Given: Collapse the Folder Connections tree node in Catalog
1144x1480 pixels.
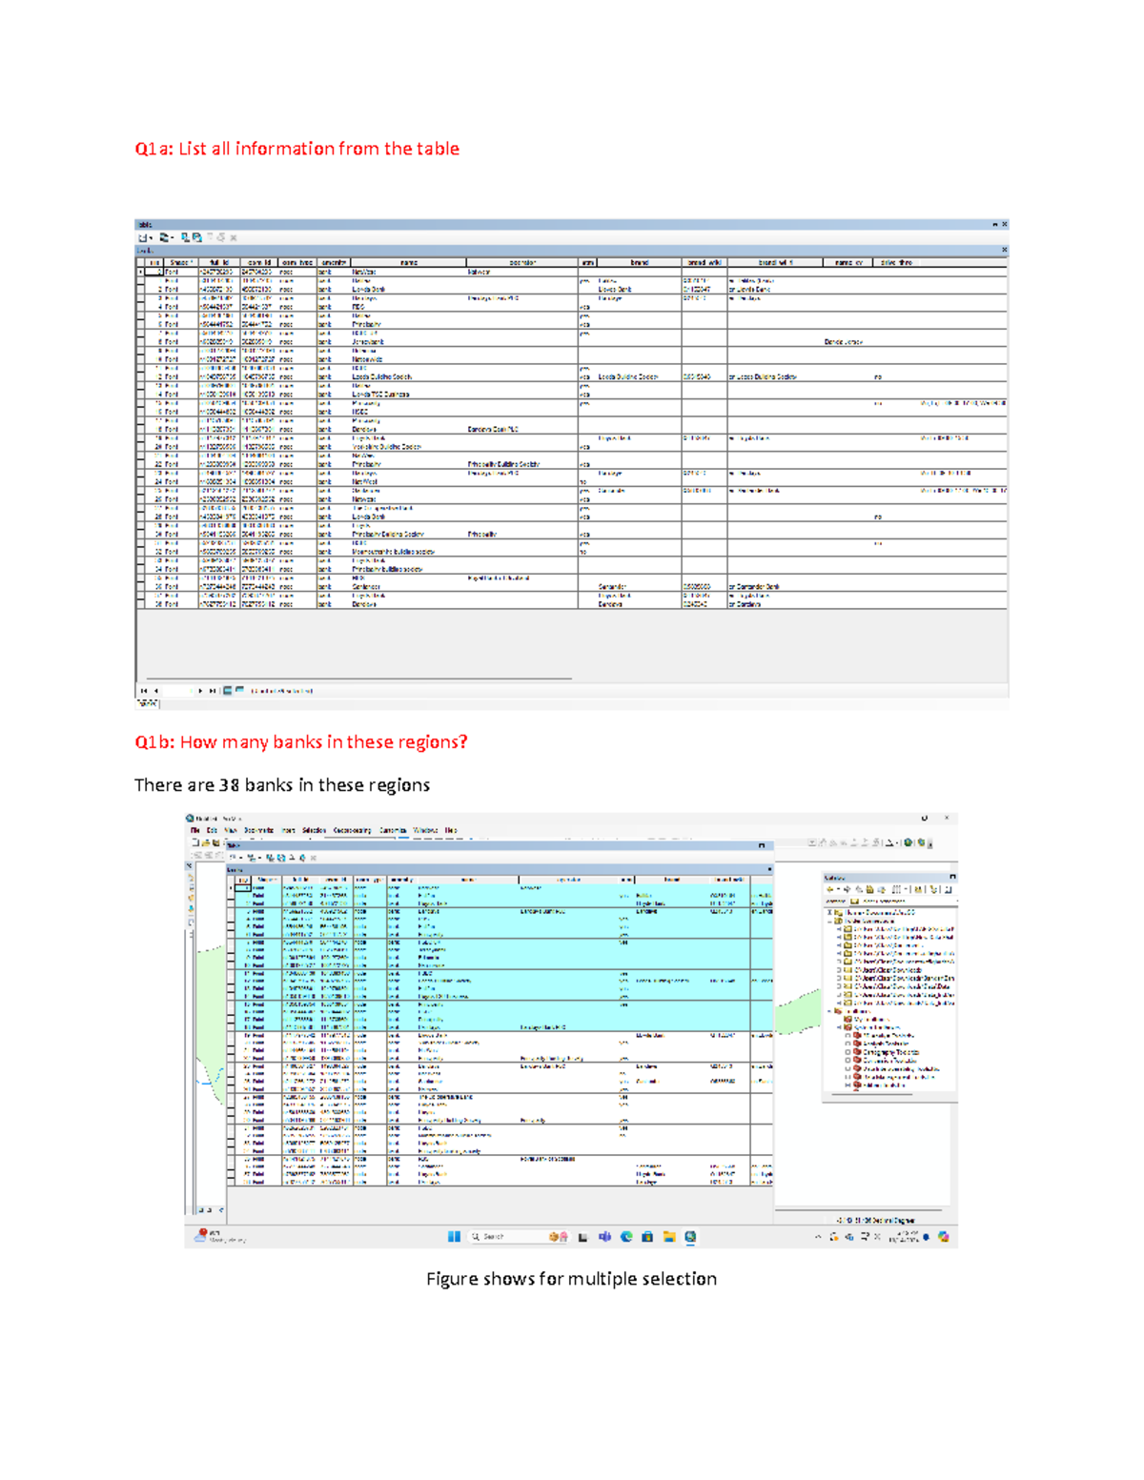Looking at the screenshot, I should coord(829,922).
